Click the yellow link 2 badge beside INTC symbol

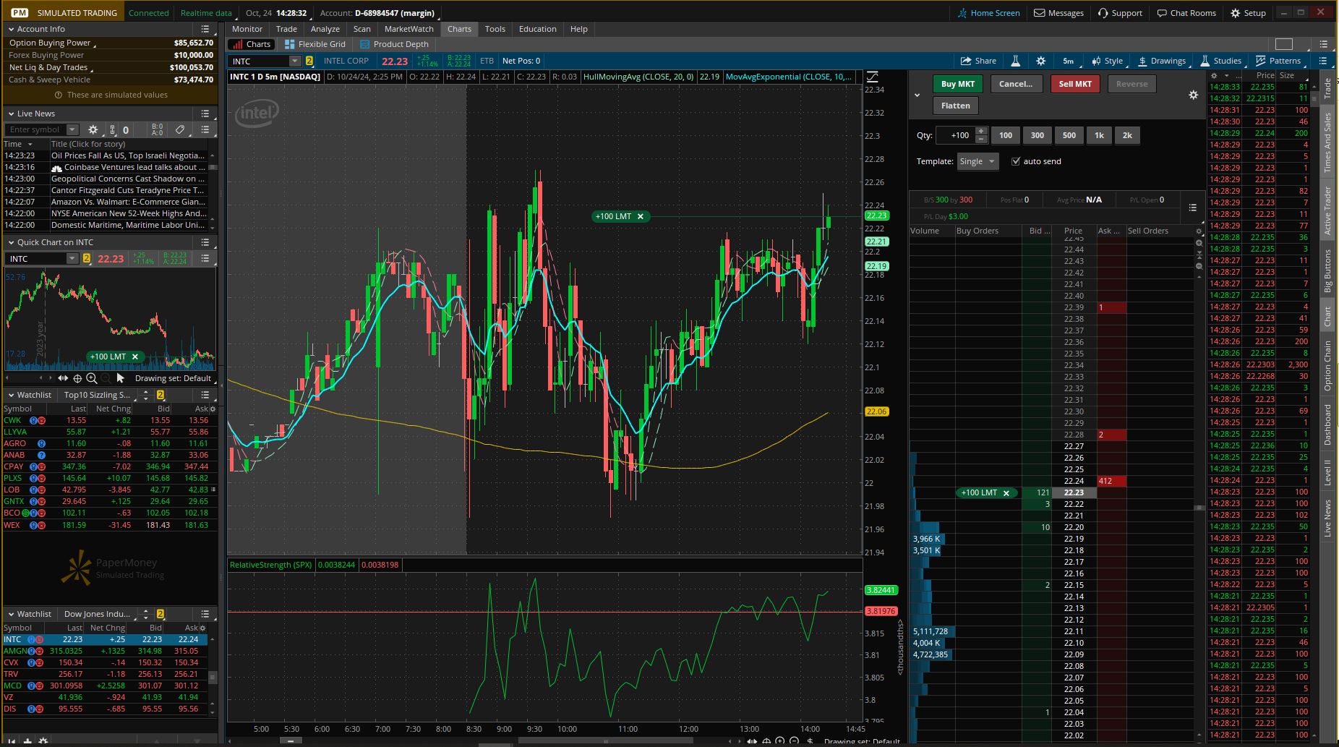pos(309,61)
